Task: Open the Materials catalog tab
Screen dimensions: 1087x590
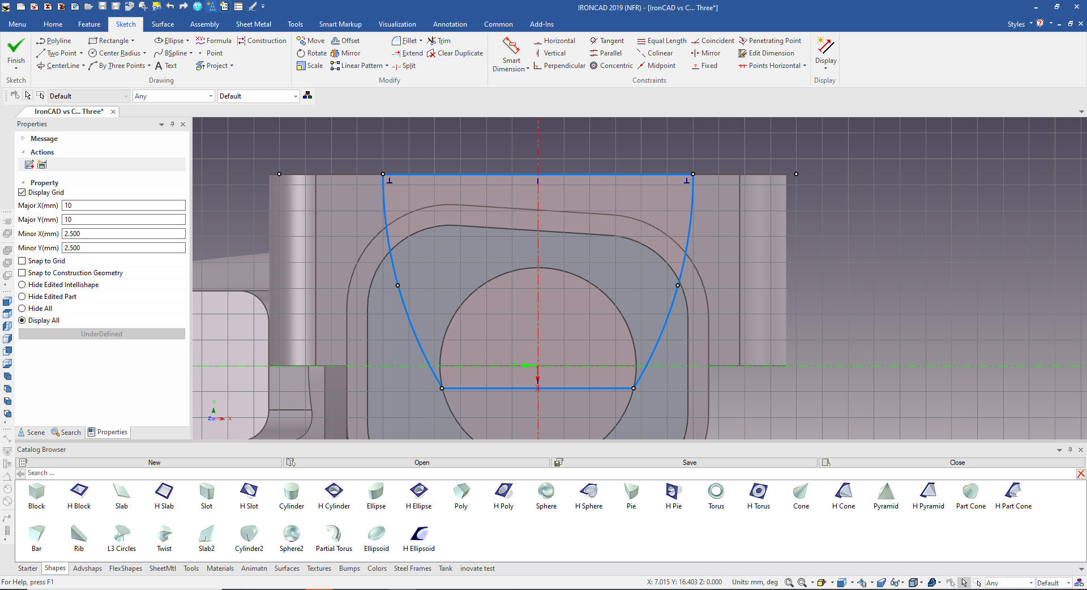Action: [220, 568]
